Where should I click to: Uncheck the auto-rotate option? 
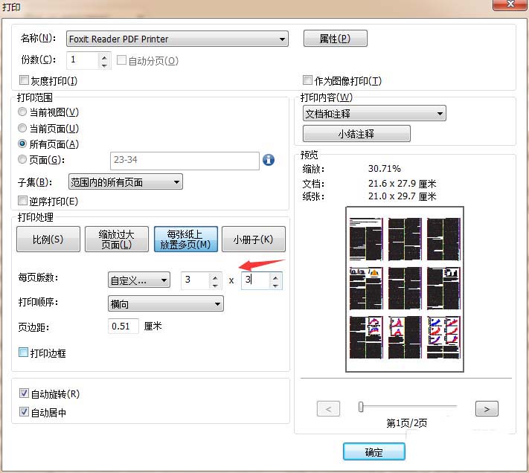coord(24,393)
